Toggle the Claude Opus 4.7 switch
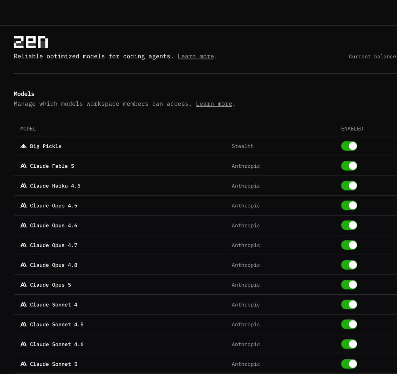The image size is (397, 374). pos(349,245)
